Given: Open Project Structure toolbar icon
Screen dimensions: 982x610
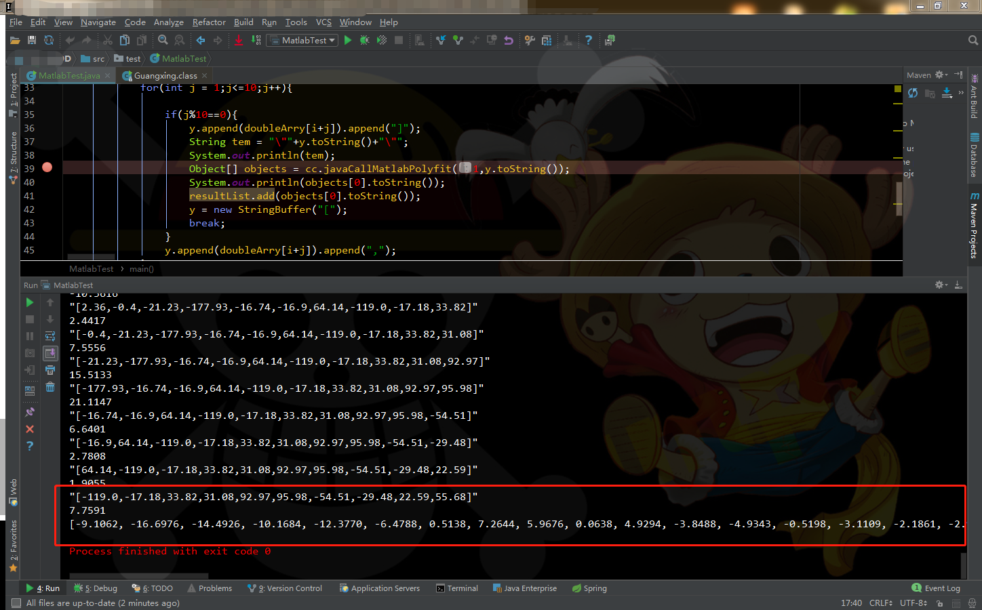Looking at the screenshot, I should (547, 41).
